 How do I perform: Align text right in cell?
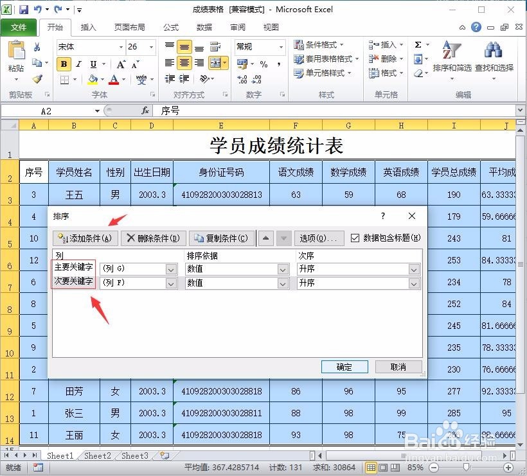[199, 63]
